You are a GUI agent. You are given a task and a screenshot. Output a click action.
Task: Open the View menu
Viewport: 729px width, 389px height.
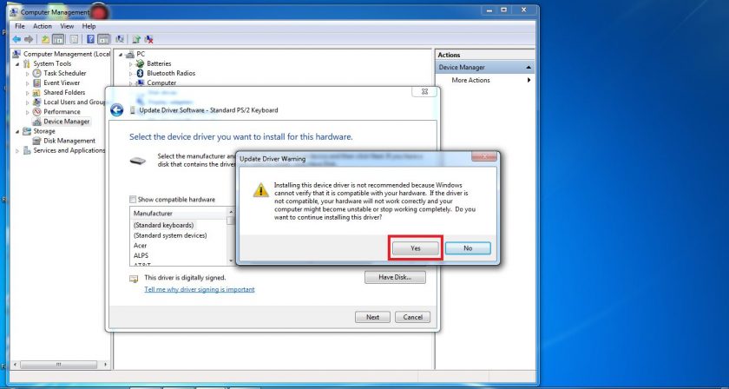66,26
